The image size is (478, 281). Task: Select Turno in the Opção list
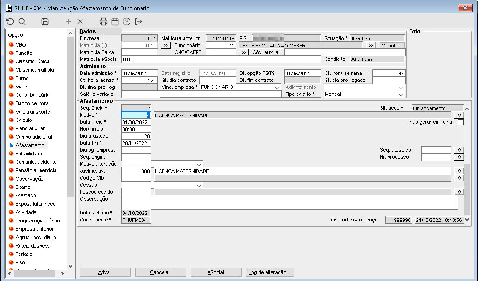click(22, 78)
